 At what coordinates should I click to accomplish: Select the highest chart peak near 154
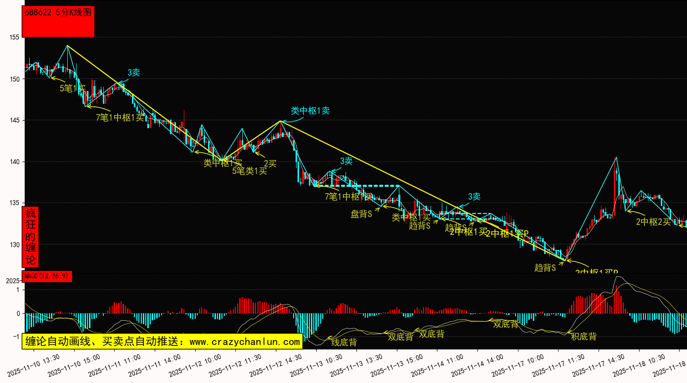67,46
